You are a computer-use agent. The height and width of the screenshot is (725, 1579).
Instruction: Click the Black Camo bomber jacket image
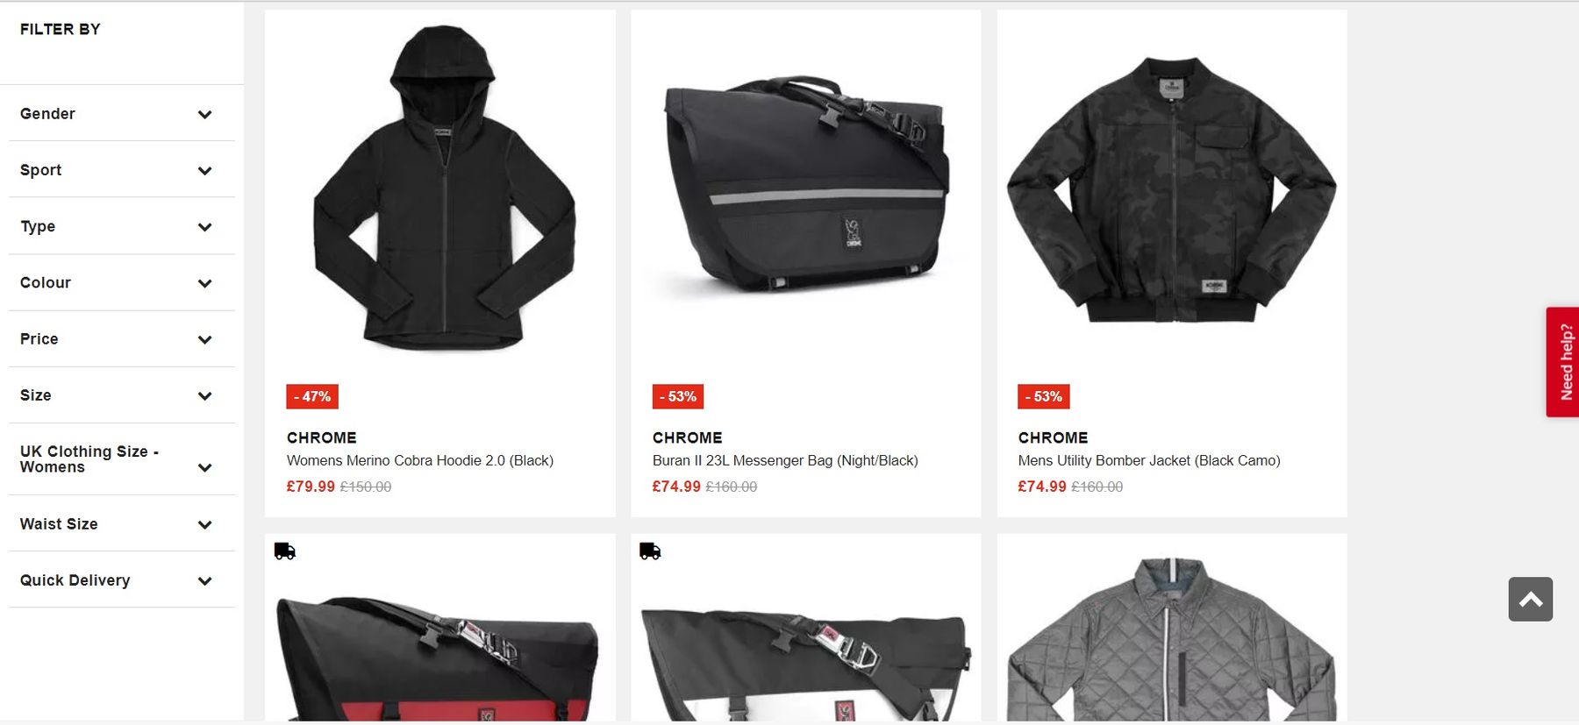tap(1172, 190)
